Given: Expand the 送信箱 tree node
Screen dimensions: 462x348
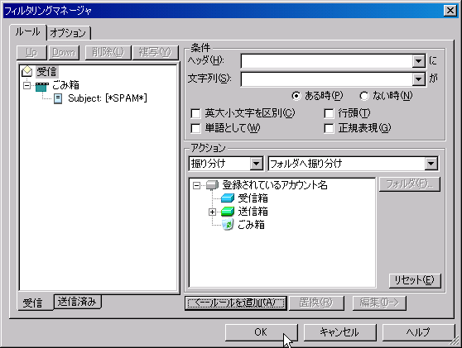Looking at the screenshot, I should click(x=212, y=212).
